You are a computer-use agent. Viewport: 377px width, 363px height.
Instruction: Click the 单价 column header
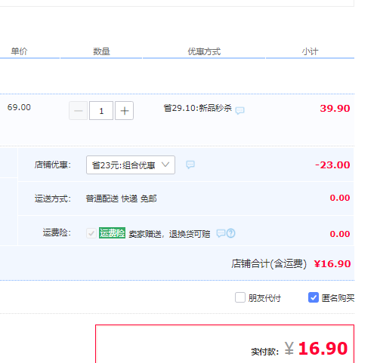19,51
